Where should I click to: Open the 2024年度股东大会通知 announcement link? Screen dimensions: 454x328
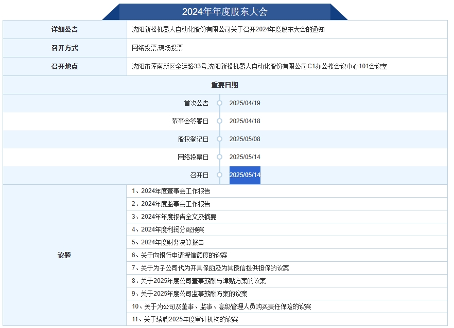tap(228, 29)
